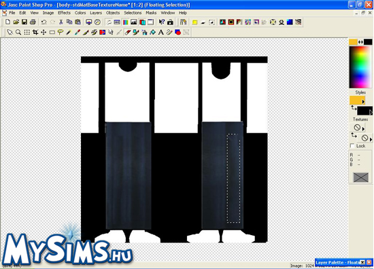
Task: Enable the Lock checkbox in color palette
Action: (352, 145)
